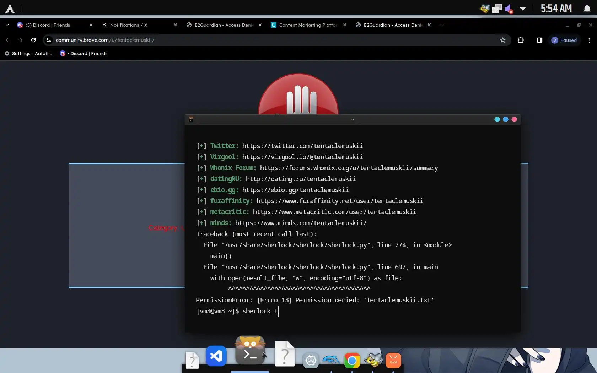Toggle the browser side panel
The image size is (597, 373).
point(539,40)
